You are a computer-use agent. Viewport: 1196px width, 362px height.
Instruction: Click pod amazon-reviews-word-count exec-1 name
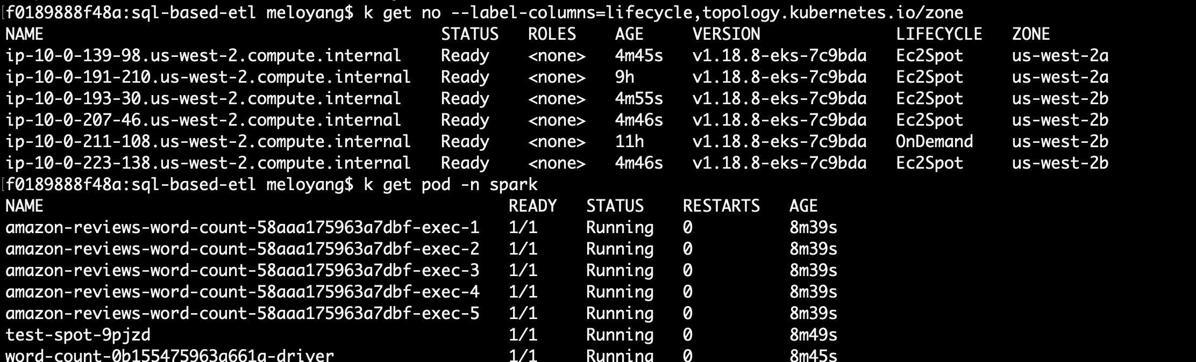242,228
